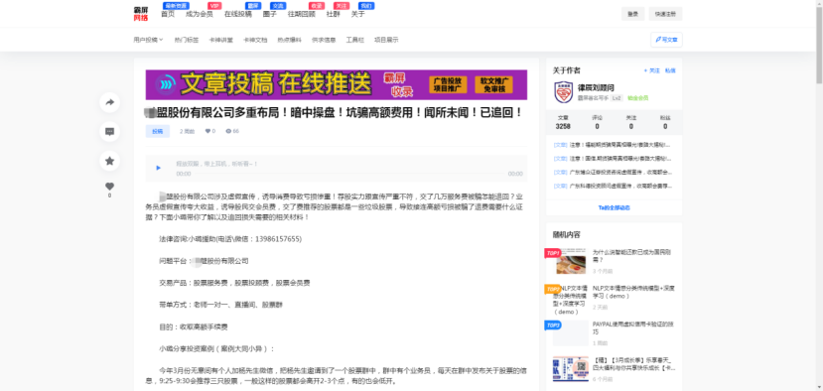Favorite the article with the star icon

point(109,161)
